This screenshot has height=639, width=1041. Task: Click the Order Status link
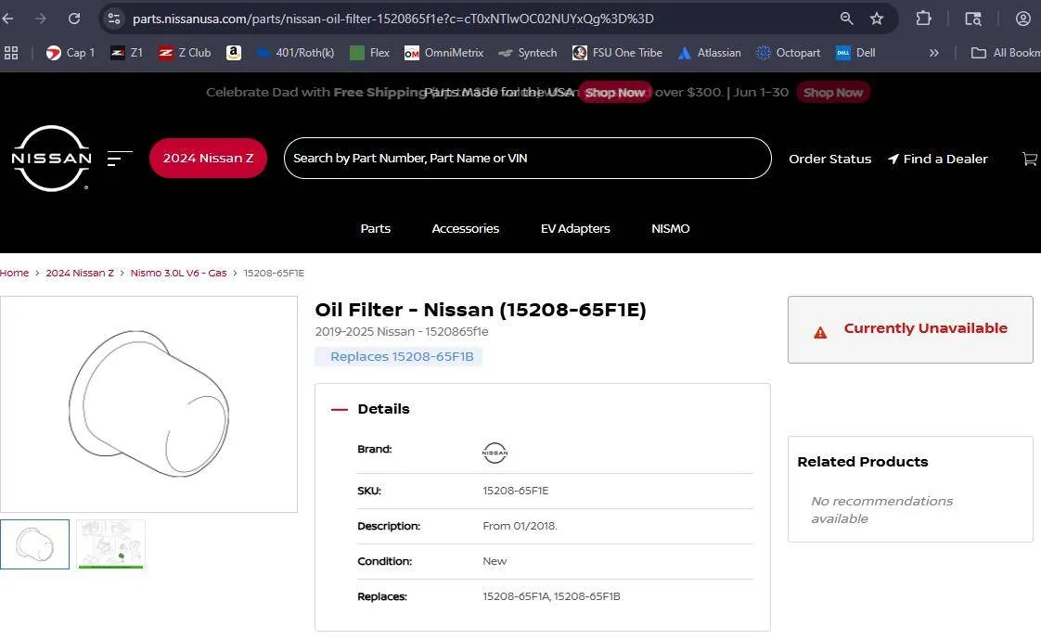click(x=829, y=159)
